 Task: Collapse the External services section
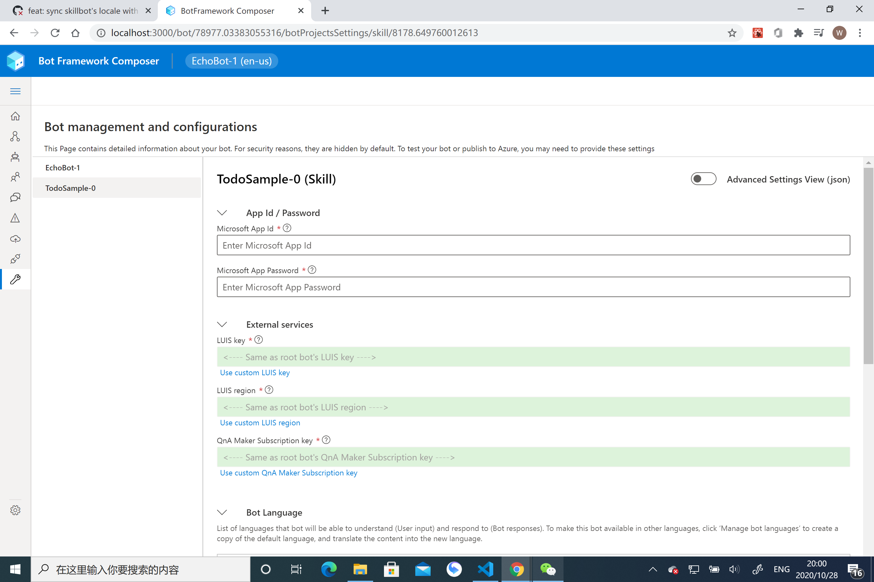(x=222, y=325)
